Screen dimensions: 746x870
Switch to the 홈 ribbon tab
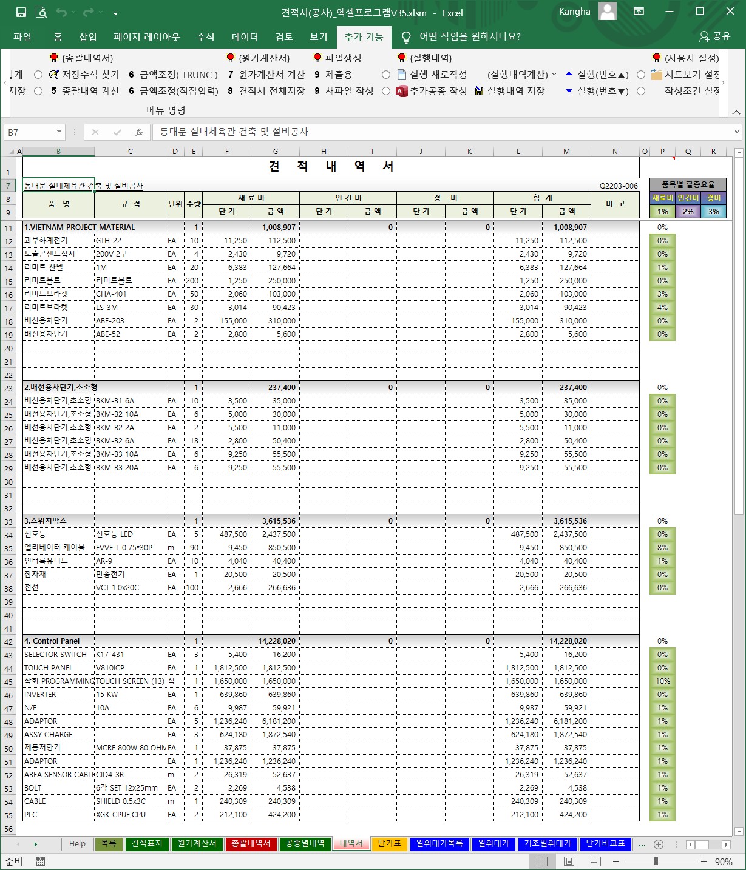pos(58,36)
